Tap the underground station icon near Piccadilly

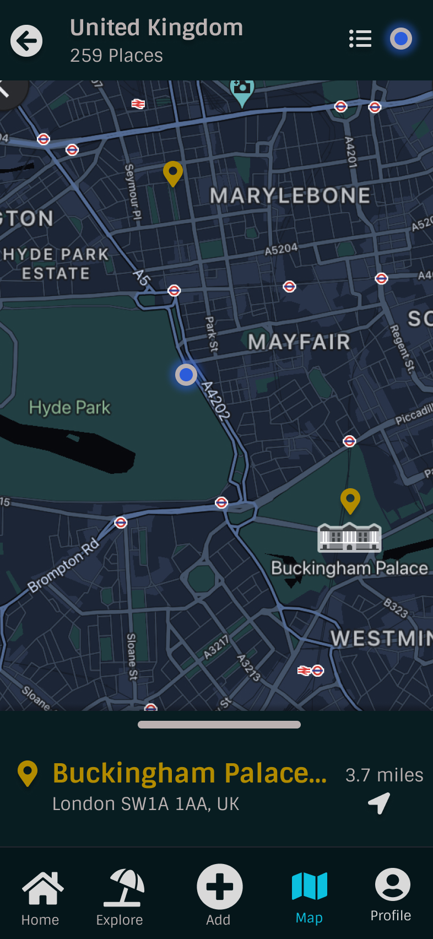pyautogui.click(x=349, y=441)
